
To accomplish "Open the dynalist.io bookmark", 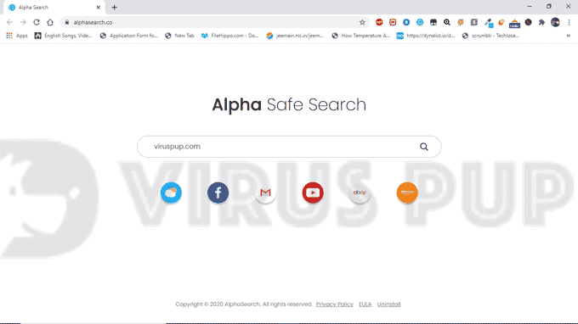I will click(426, 36).
